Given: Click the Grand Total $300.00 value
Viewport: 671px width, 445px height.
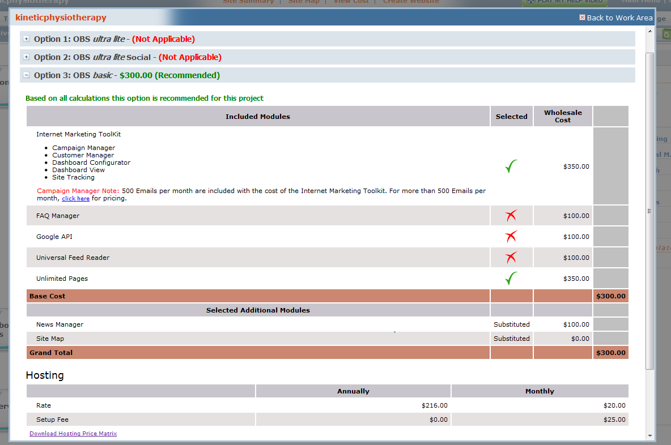Looking at the screenshot, I should click(611, 353).
